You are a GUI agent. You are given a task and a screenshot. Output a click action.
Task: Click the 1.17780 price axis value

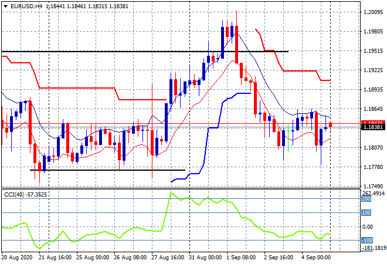click(374, 167)
